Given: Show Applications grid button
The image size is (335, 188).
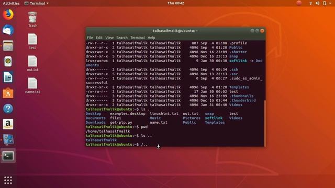Looking at the screenshot, I should click(8, 180).
